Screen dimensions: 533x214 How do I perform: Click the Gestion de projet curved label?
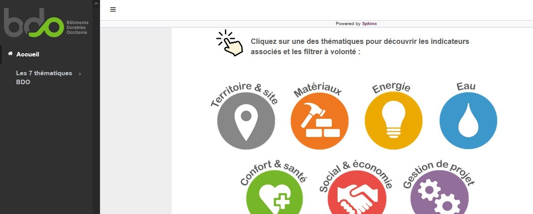438,173
